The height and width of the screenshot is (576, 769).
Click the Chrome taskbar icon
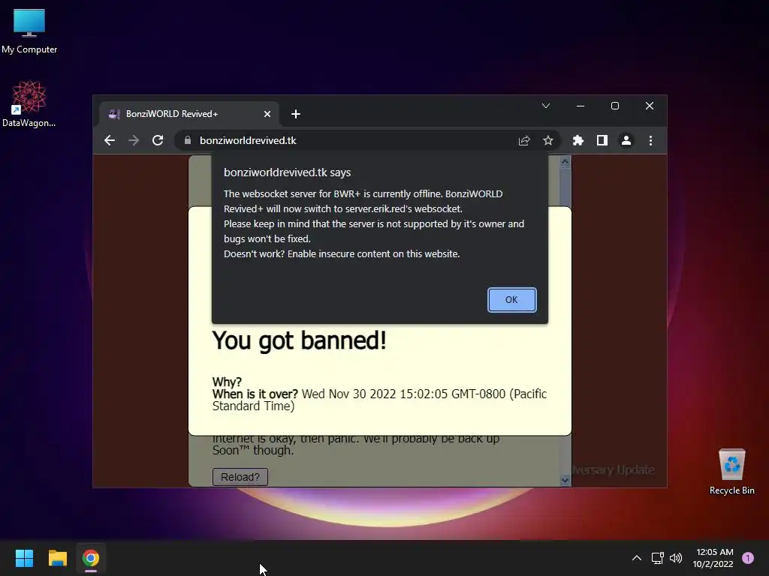(91, 558)
